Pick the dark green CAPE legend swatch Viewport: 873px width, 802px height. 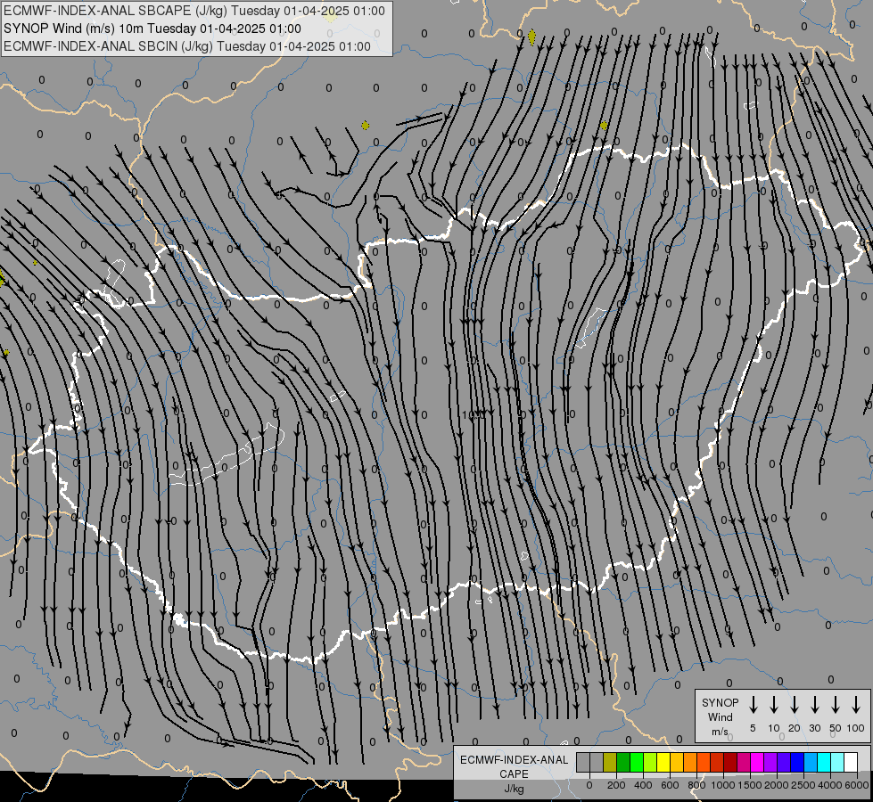tap(623, 762)
